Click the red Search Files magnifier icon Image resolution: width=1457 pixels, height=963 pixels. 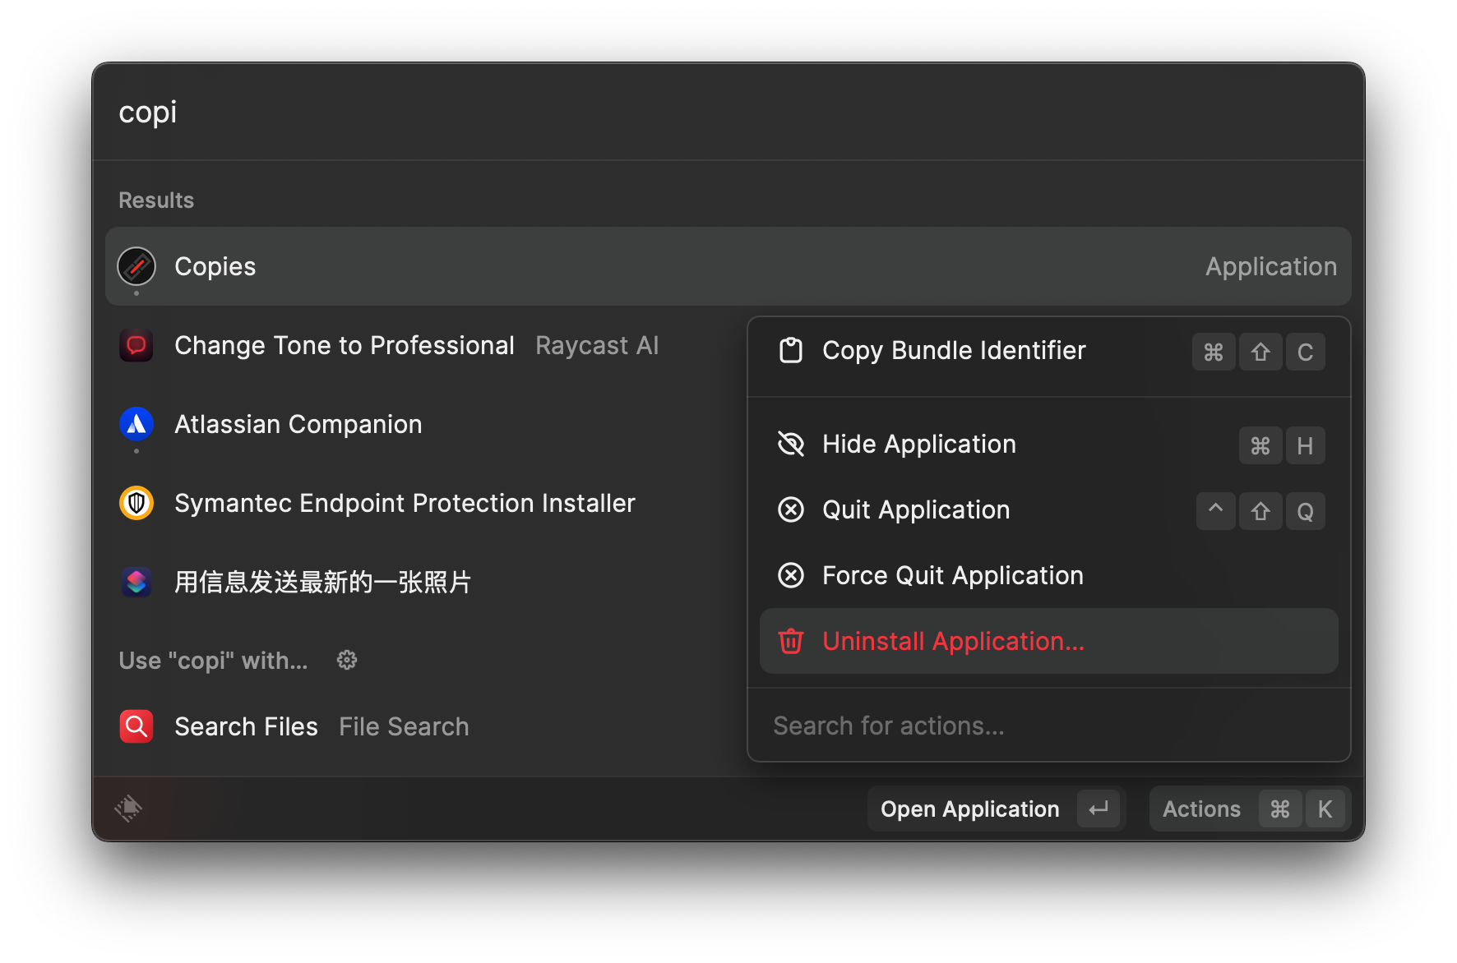coord(136,726)
